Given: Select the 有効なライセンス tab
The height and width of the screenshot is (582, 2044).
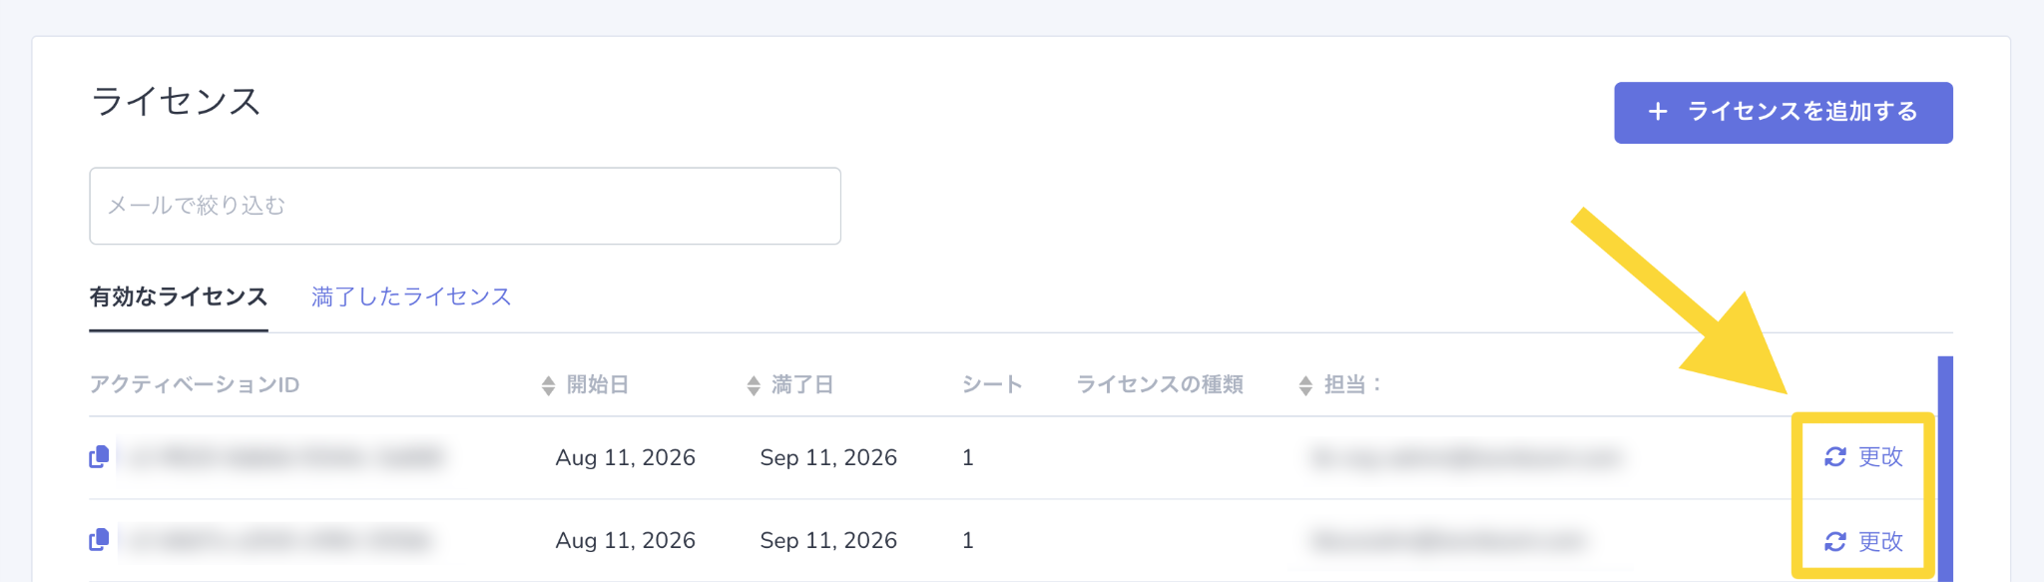Looking at the screenshot, I should (x=179, y=296).
